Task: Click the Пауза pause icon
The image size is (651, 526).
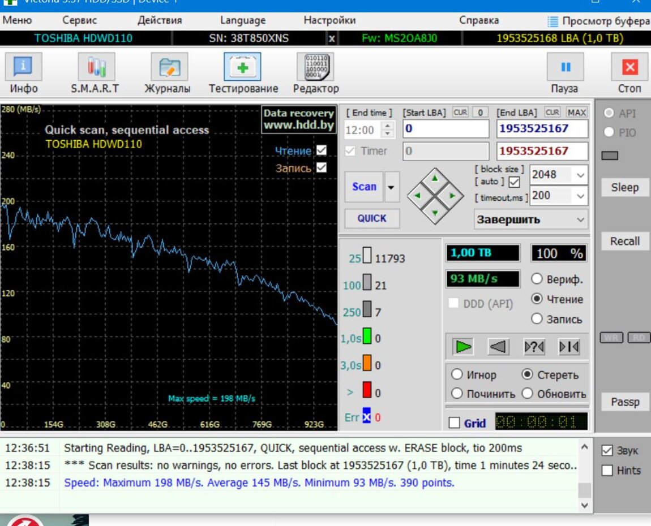Action: click(x=565, y=67)
